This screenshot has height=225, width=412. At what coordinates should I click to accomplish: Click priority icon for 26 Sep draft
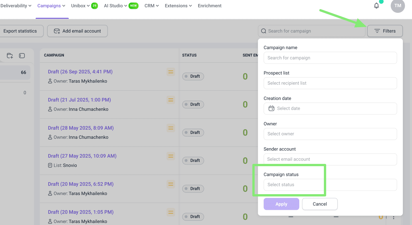point(171,72)
